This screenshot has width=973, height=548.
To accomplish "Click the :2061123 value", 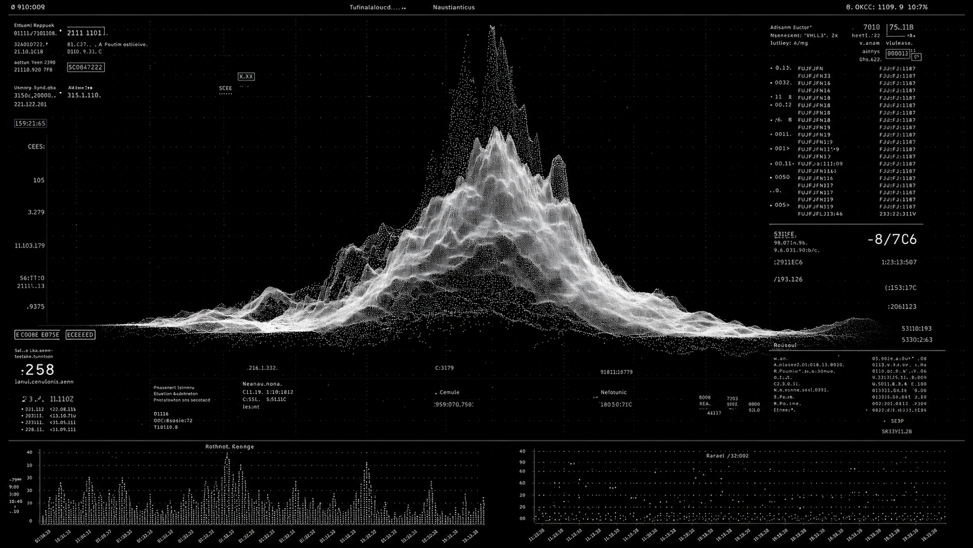I will tap(902, 307).
